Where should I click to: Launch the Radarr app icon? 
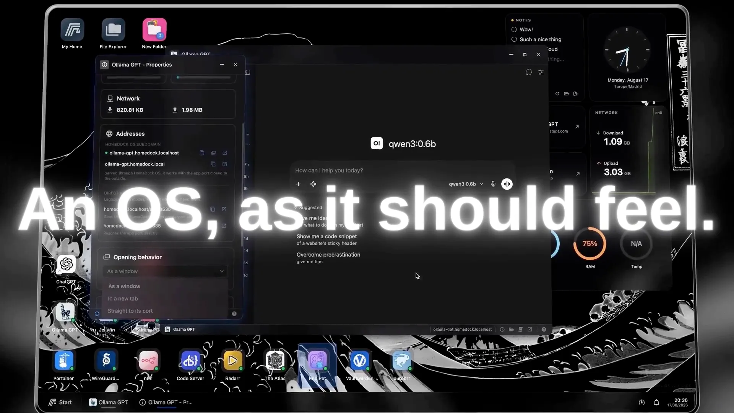232,360
